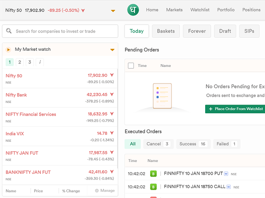This screenshot has height=198, width=265.
Task: Click the W icon beside FINNIFTY 10 JAN 18750 CALL
Action: (x=229, y=187)
